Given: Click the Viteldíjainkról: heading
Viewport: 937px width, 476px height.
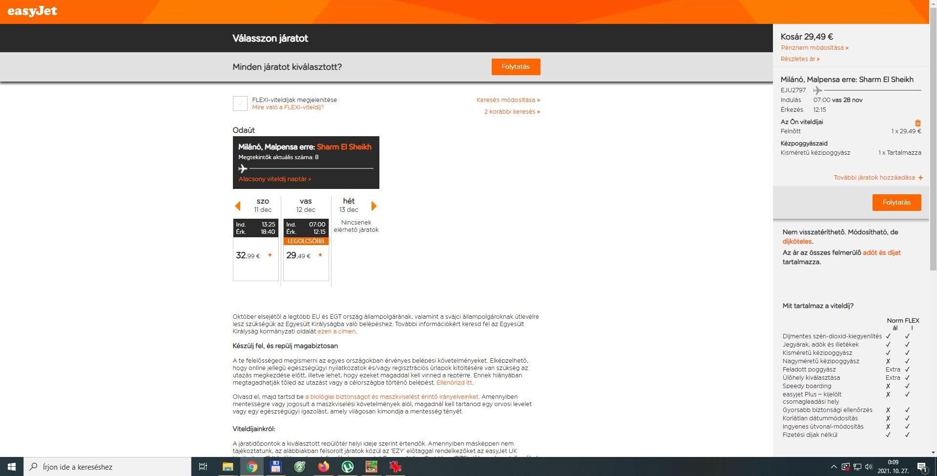Looking at the screenshot, I should (254, 429).
